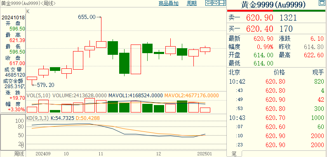Select the 10:42 trade row at 620.80
Image resolution: width=327 pixels, height=157 pixels.
pos(277,82)
